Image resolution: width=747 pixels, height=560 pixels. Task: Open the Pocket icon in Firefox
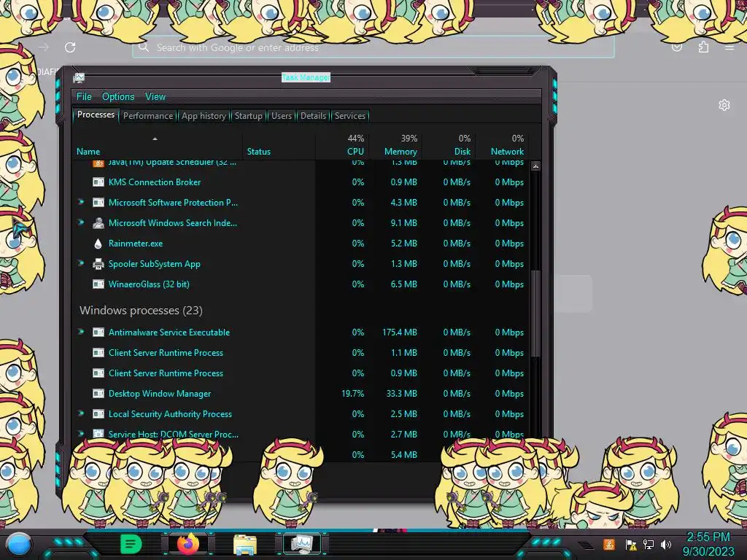point(677,47)
